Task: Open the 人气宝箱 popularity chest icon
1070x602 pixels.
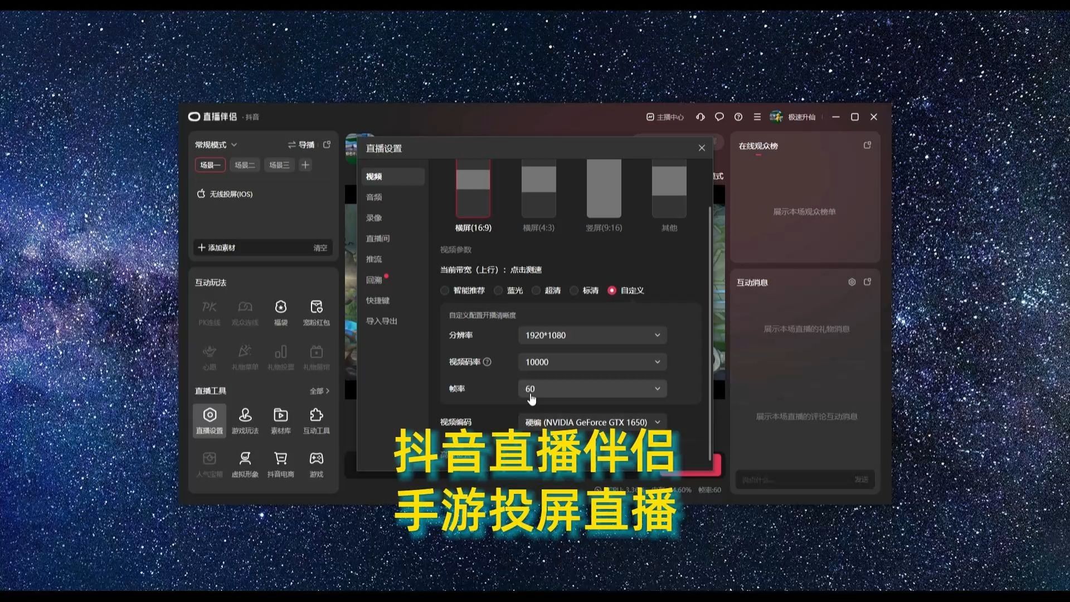Action: click(x=210, y=465)
